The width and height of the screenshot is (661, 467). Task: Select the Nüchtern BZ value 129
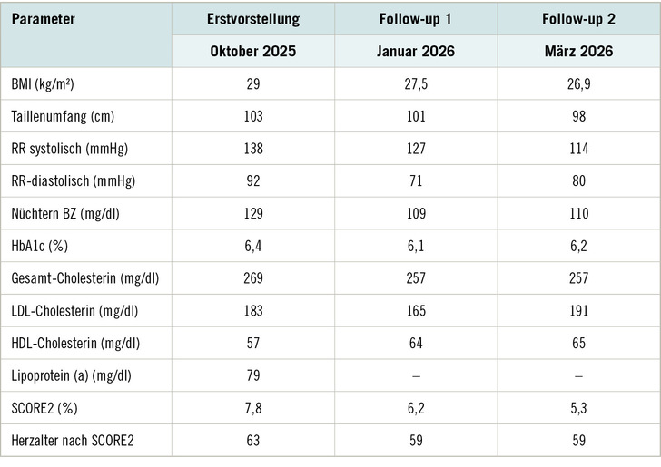[253, 213]
